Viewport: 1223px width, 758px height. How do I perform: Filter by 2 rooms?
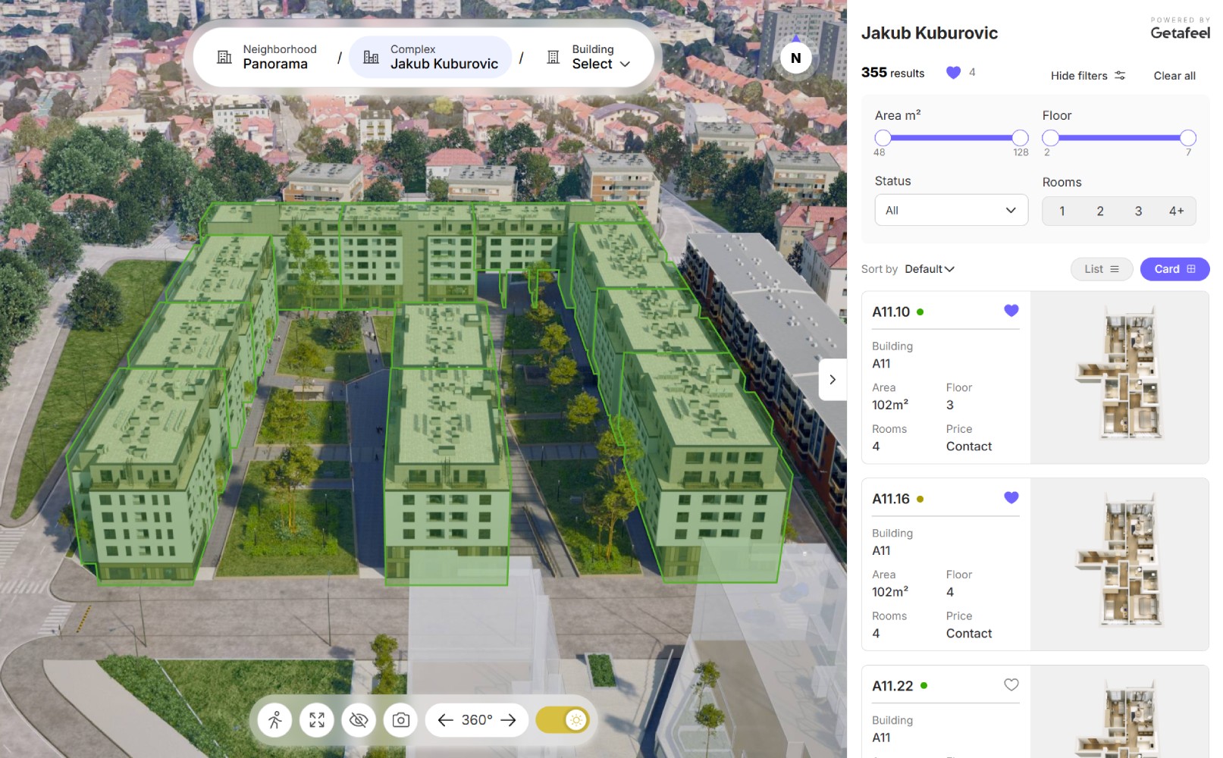coord(1100,211)
